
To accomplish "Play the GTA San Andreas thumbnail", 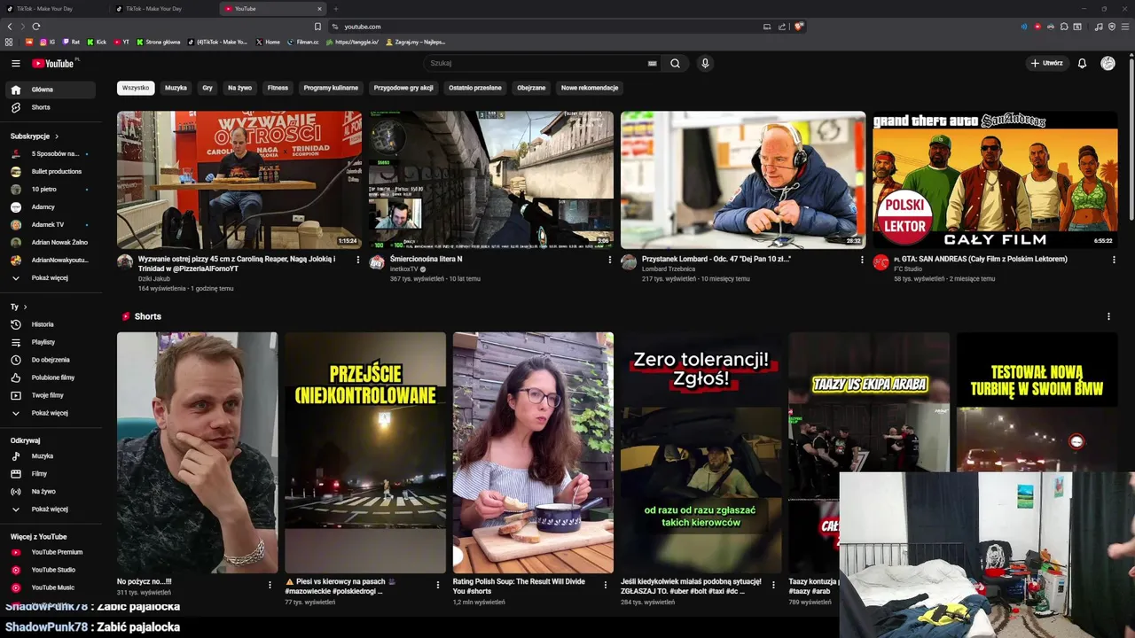I will pos(995,180).
